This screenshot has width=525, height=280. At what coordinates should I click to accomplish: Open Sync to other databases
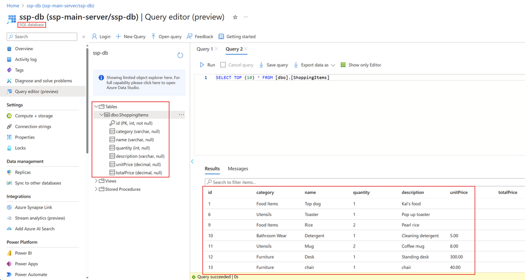[x=38, y=183]
